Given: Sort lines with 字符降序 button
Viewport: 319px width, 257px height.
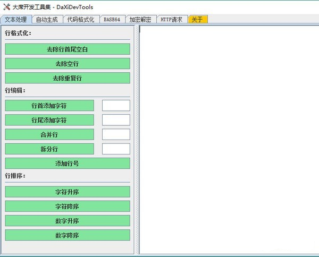Looking at the screenshot, I should [68, 206].
